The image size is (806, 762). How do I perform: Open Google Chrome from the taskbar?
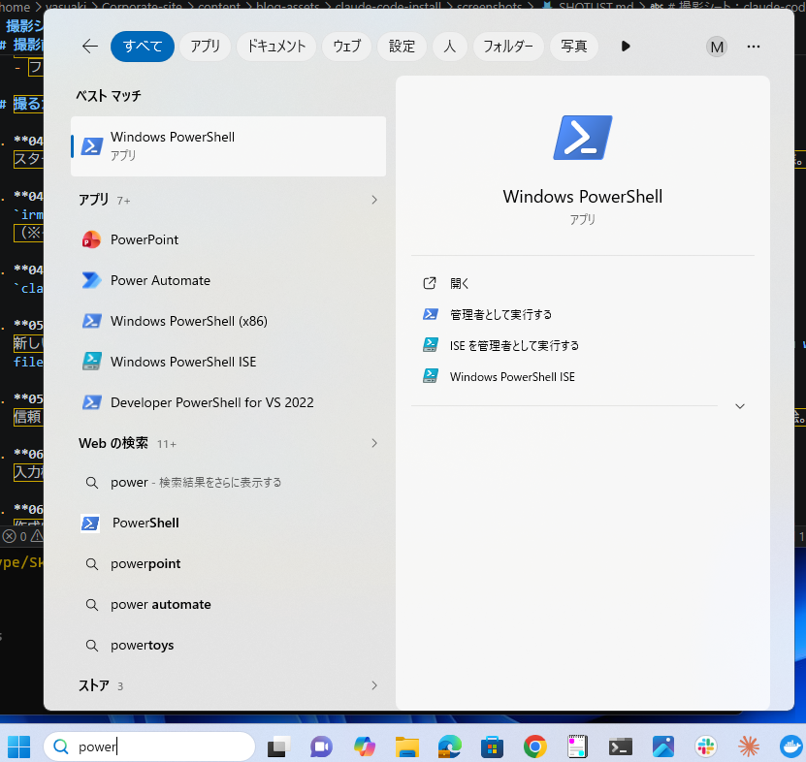point(535,746)
